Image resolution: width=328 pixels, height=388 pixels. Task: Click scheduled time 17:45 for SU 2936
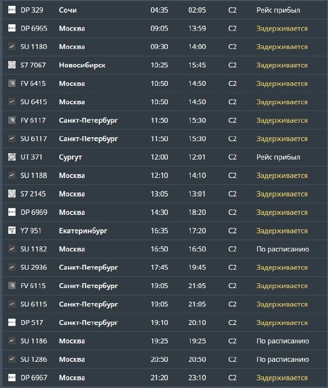160,267
